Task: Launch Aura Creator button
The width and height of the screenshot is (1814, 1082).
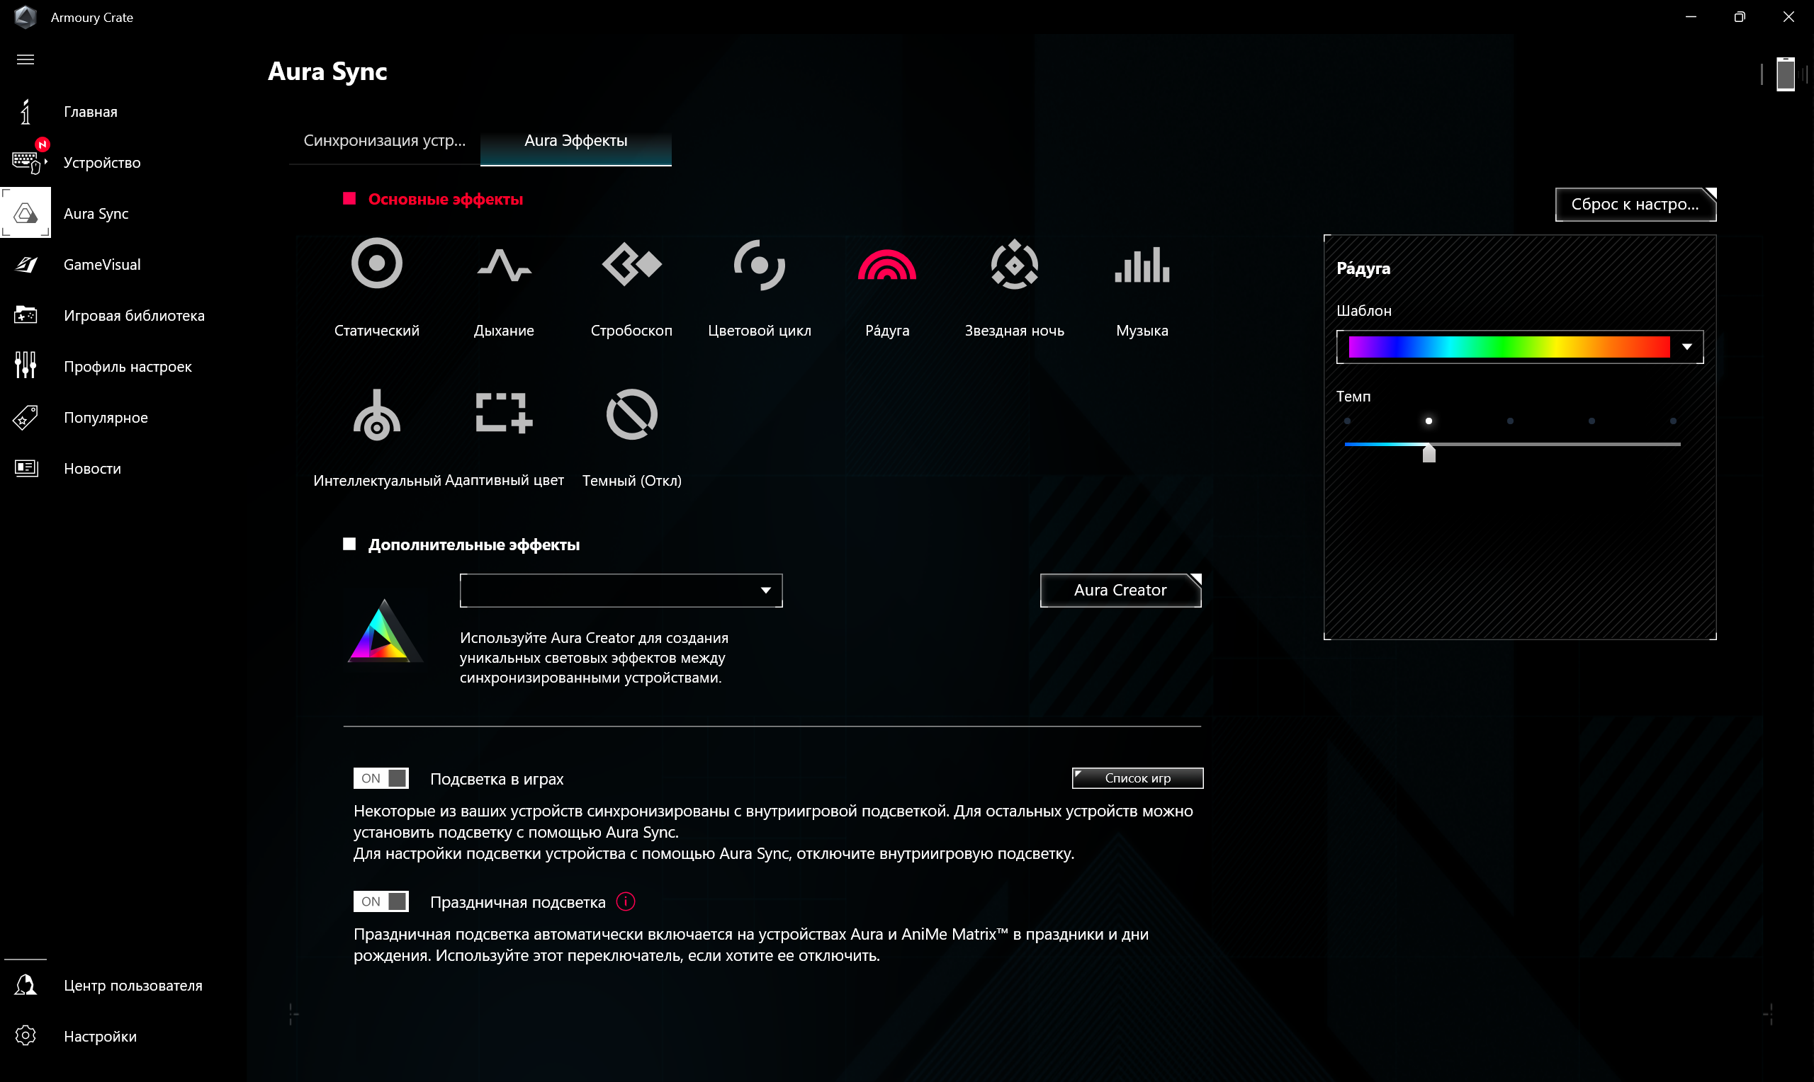Action: click(x=1120, y=591)
